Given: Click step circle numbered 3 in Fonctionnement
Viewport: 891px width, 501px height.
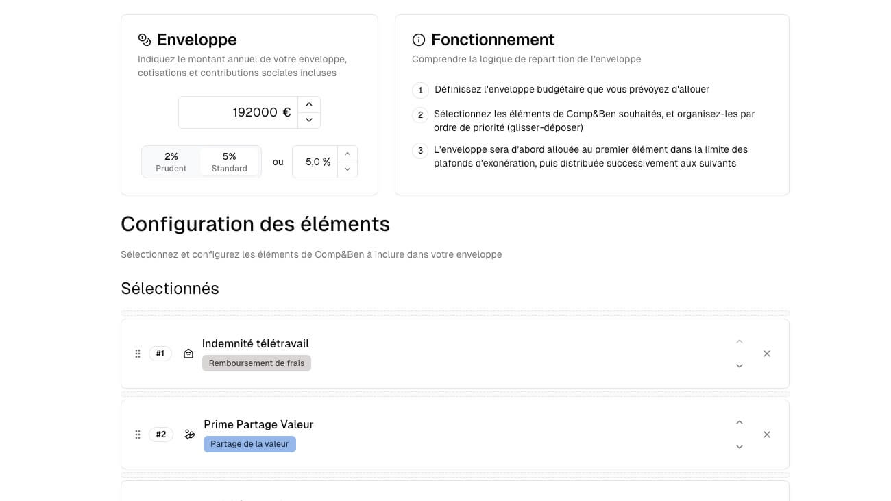Looking at the screenshot, I should pyautogui.click(x=419, y=150).
